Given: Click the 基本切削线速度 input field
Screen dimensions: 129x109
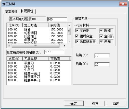Looking at the screenshot, I should (x=57, y=19).
